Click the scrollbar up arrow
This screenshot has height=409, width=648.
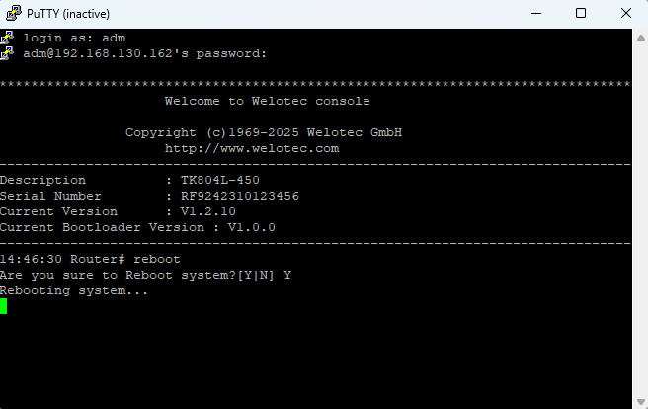click(639, 37)
